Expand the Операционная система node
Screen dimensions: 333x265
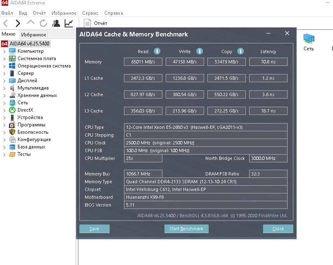coord(4,66)
